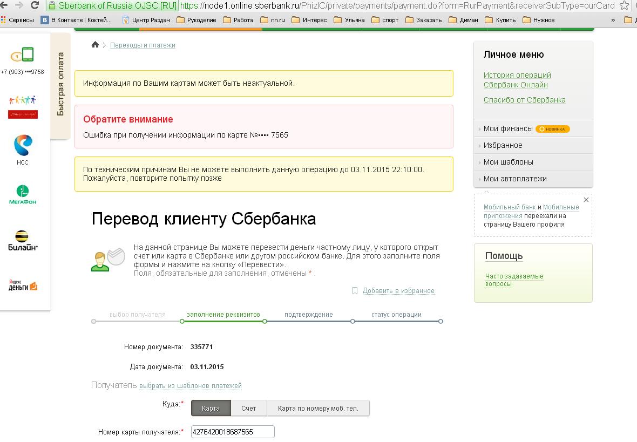The image size is (637, 442).
Task: Click the Номер карты получателя input field
Action: click(233, 432)
